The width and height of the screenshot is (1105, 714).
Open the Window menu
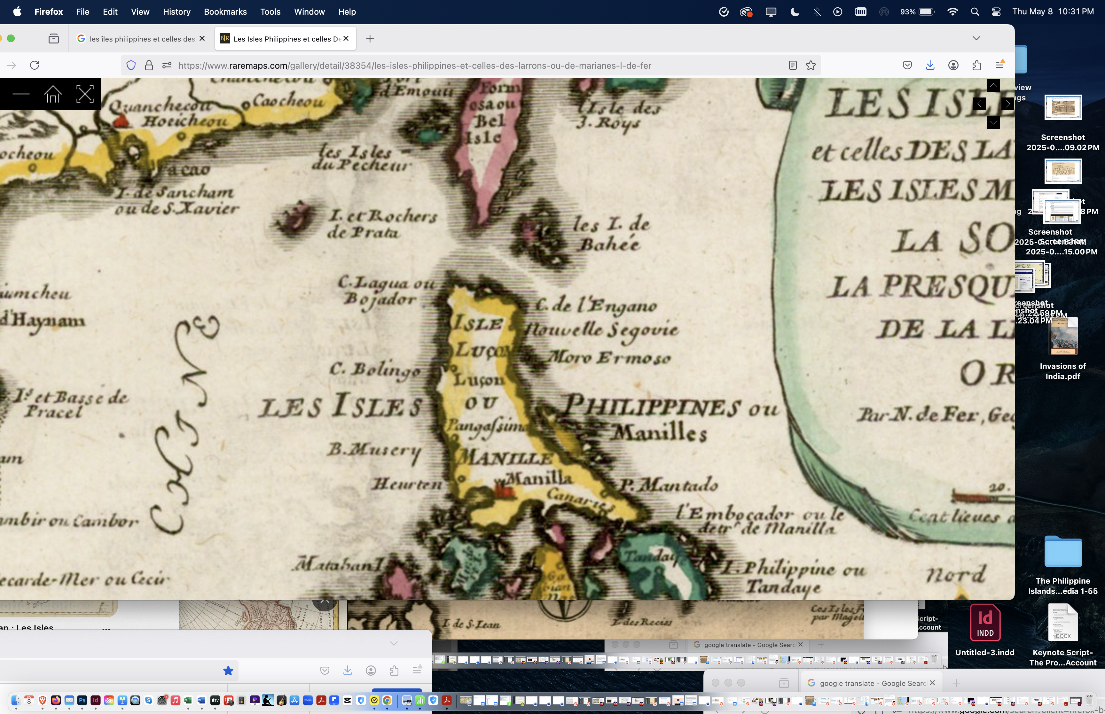(309, 12)
